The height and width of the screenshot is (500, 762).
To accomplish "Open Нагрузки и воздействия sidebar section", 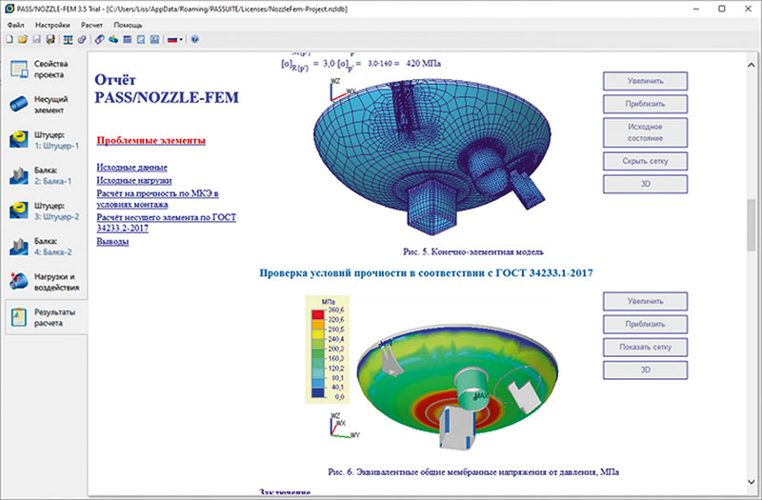I will coord(45,282).
